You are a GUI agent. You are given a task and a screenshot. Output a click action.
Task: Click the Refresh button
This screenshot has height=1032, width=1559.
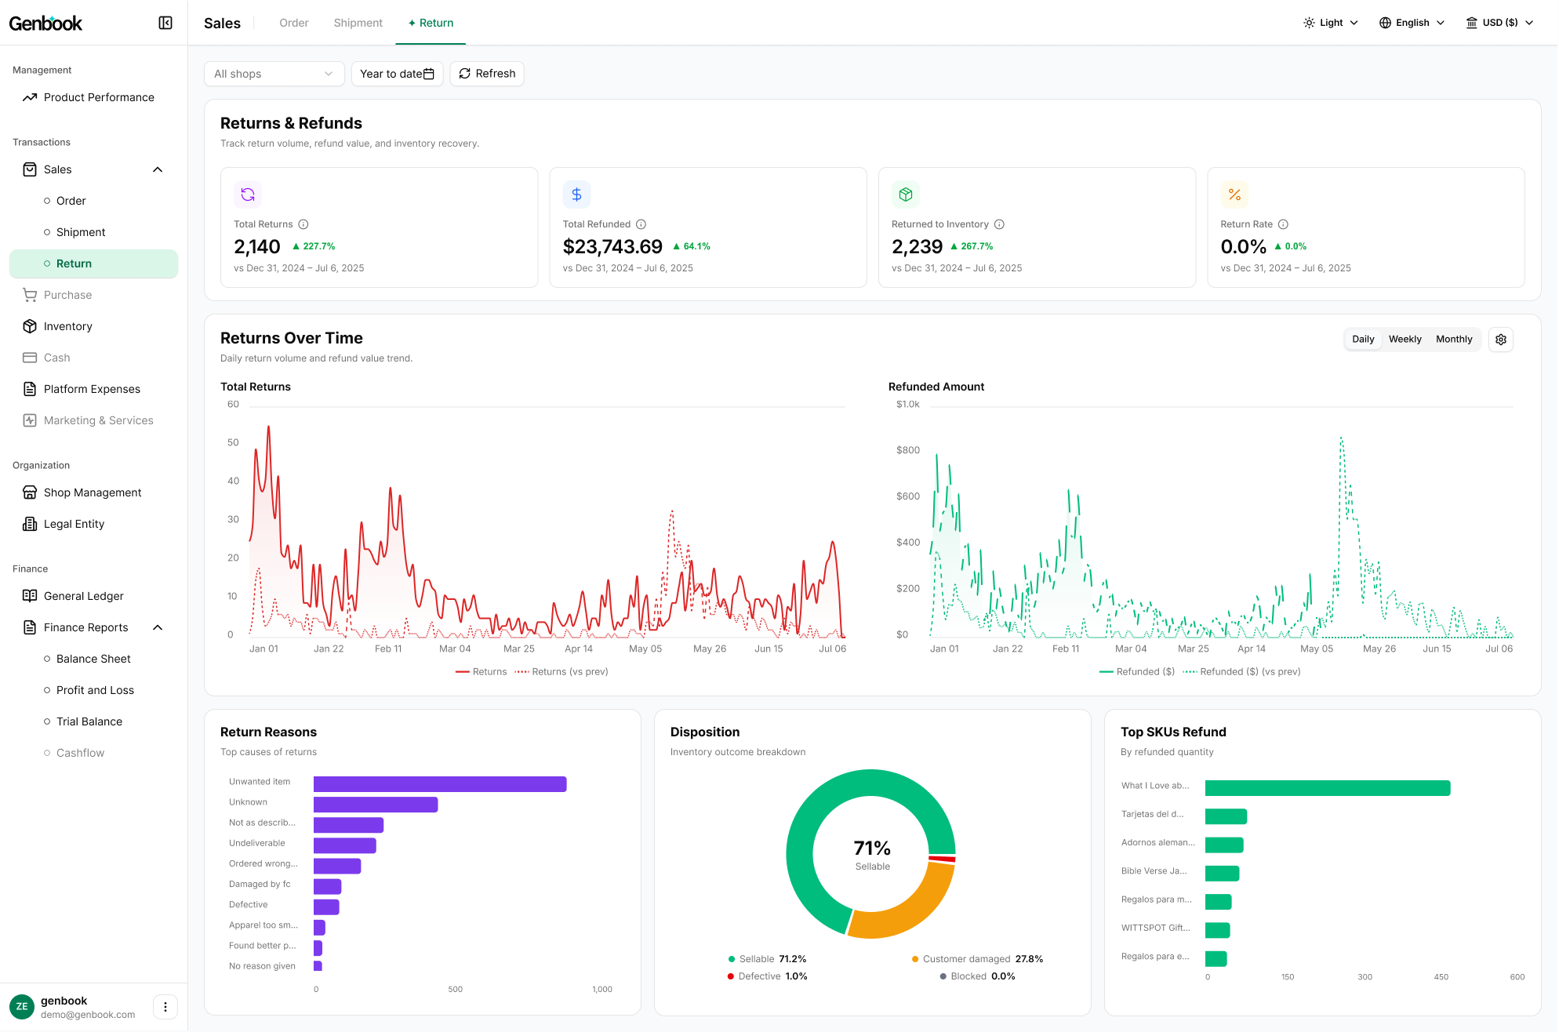coord(487,74)
